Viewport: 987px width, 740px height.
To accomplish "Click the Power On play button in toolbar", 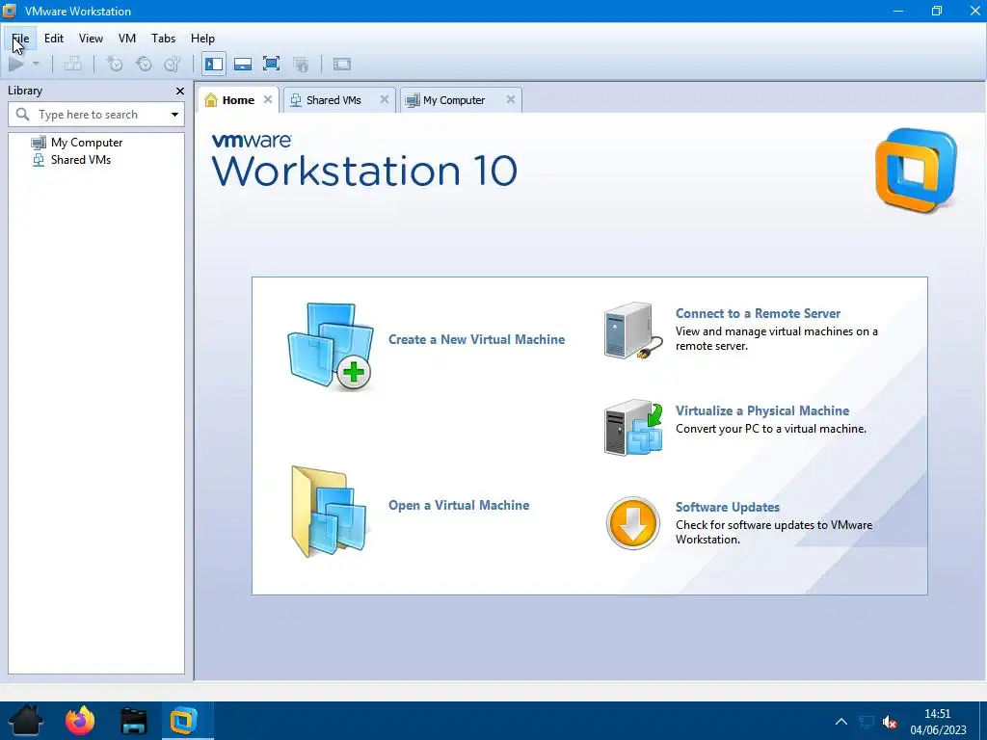I will [x=16, y=64].
